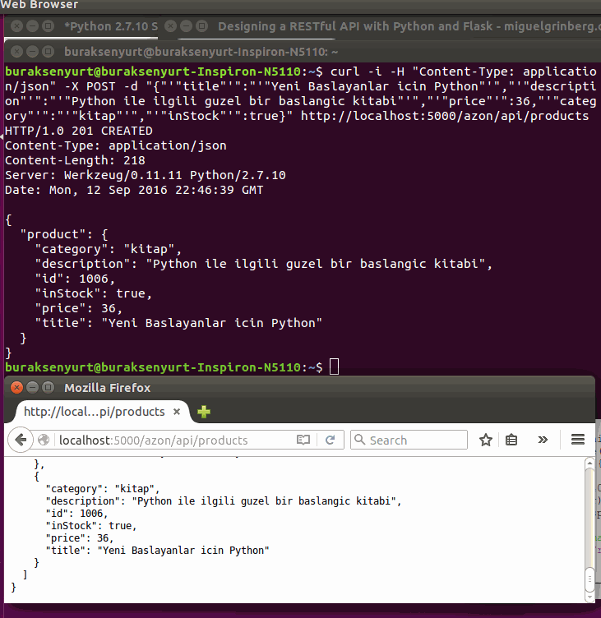Click "inStock": true in Firefox JSON
Screen dimensions: 601x618
point(91,526)
